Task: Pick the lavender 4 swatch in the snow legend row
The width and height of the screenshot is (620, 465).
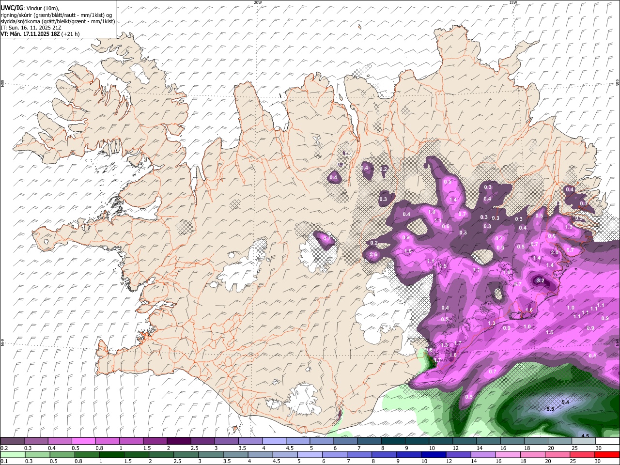Action: tap(274, 441)
